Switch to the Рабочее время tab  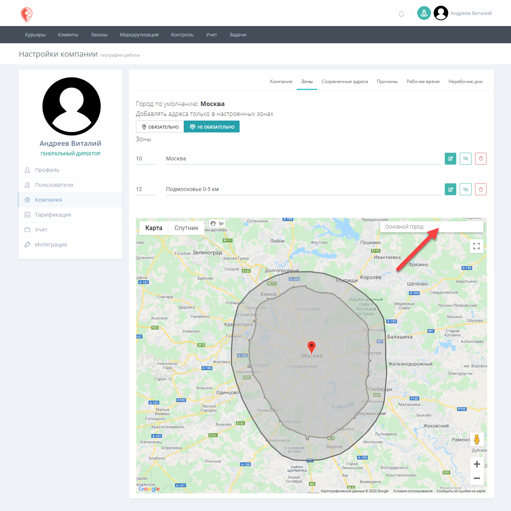423,82
